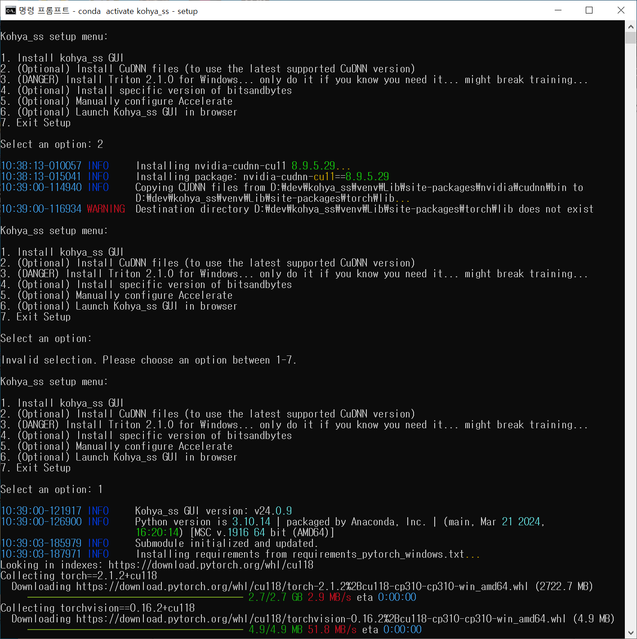Image resolution: width=637 pixels, height=639 pixels.
Task: Click 'Python version is 3.10.14' line
Action: (340, 522)
